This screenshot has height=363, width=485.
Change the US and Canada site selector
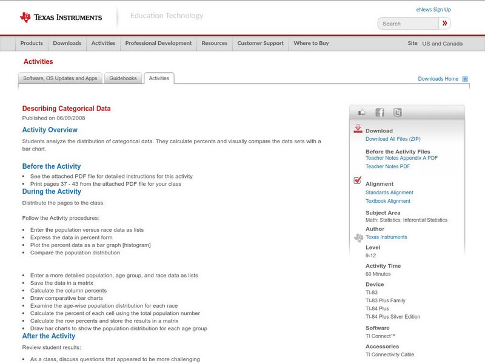point(443,44)
